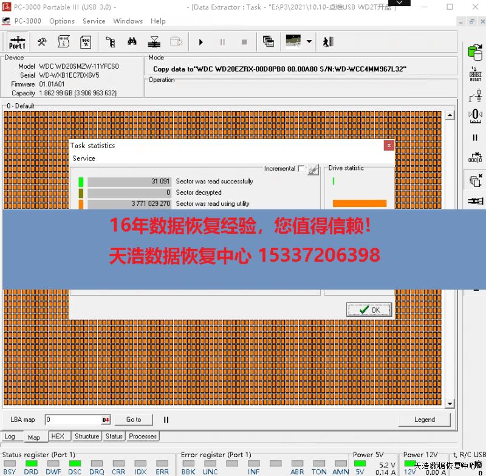This screenshot has width=486, height=476.
Task: Toggle the 12V power indicator
Action: coord(410,464)
